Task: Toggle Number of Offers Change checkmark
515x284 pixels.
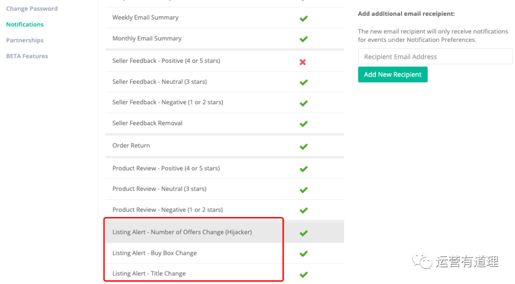Action: 303,233
